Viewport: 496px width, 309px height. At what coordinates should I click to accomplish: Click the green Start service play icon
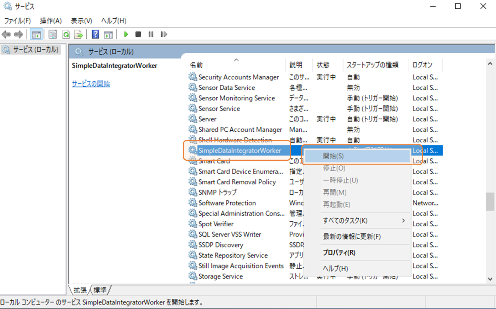pos(126,34)
